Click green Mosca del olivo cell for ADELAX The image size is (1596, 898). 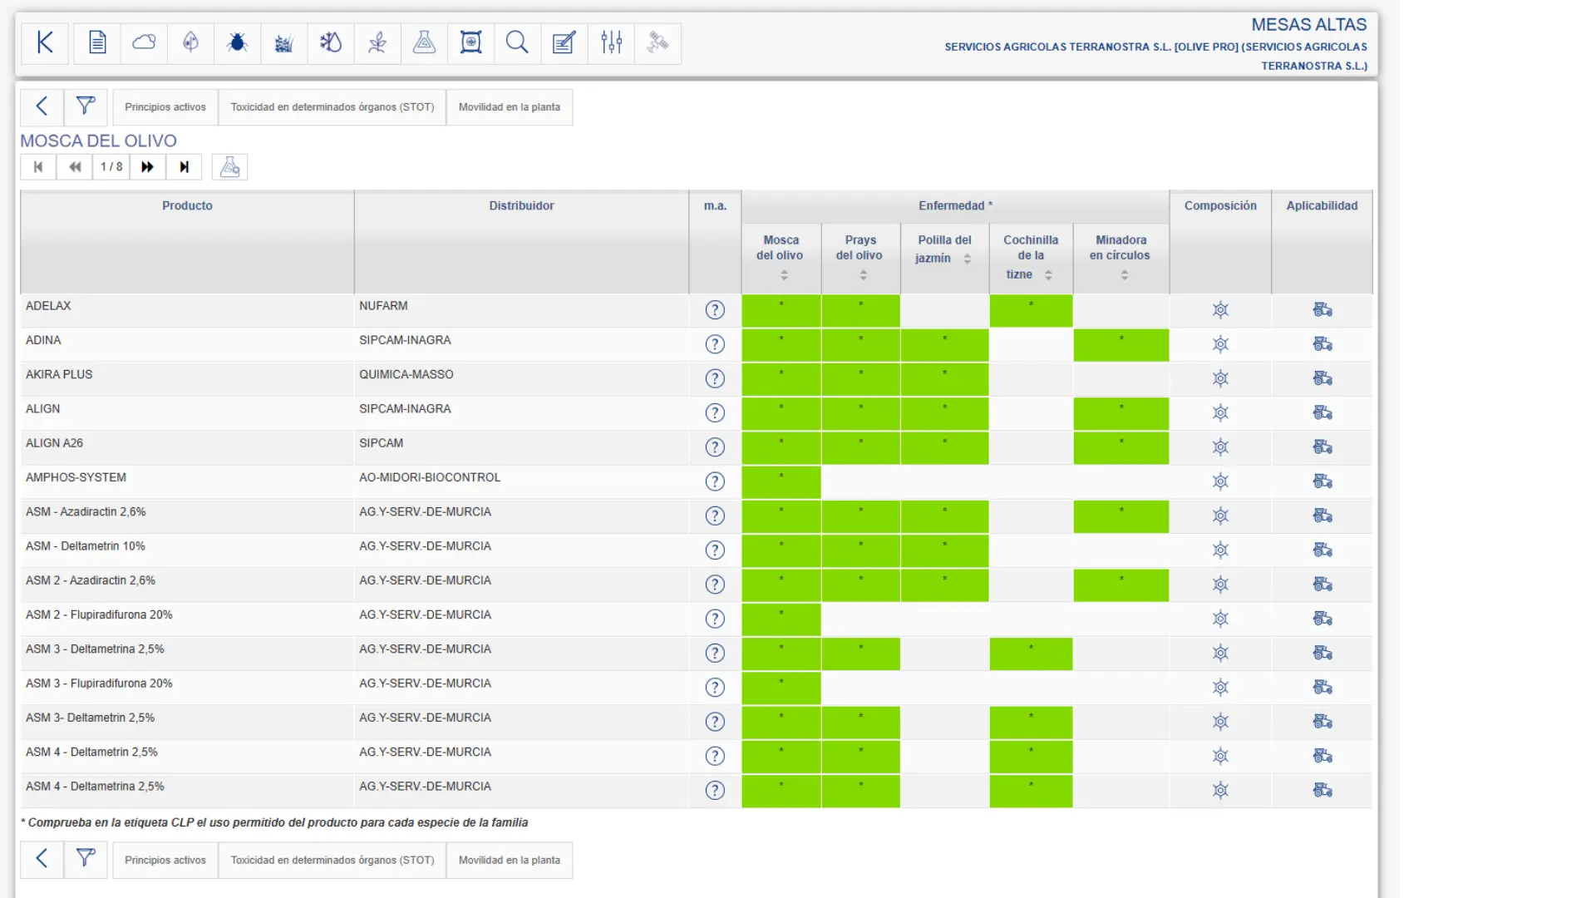[x=781, y=310]
